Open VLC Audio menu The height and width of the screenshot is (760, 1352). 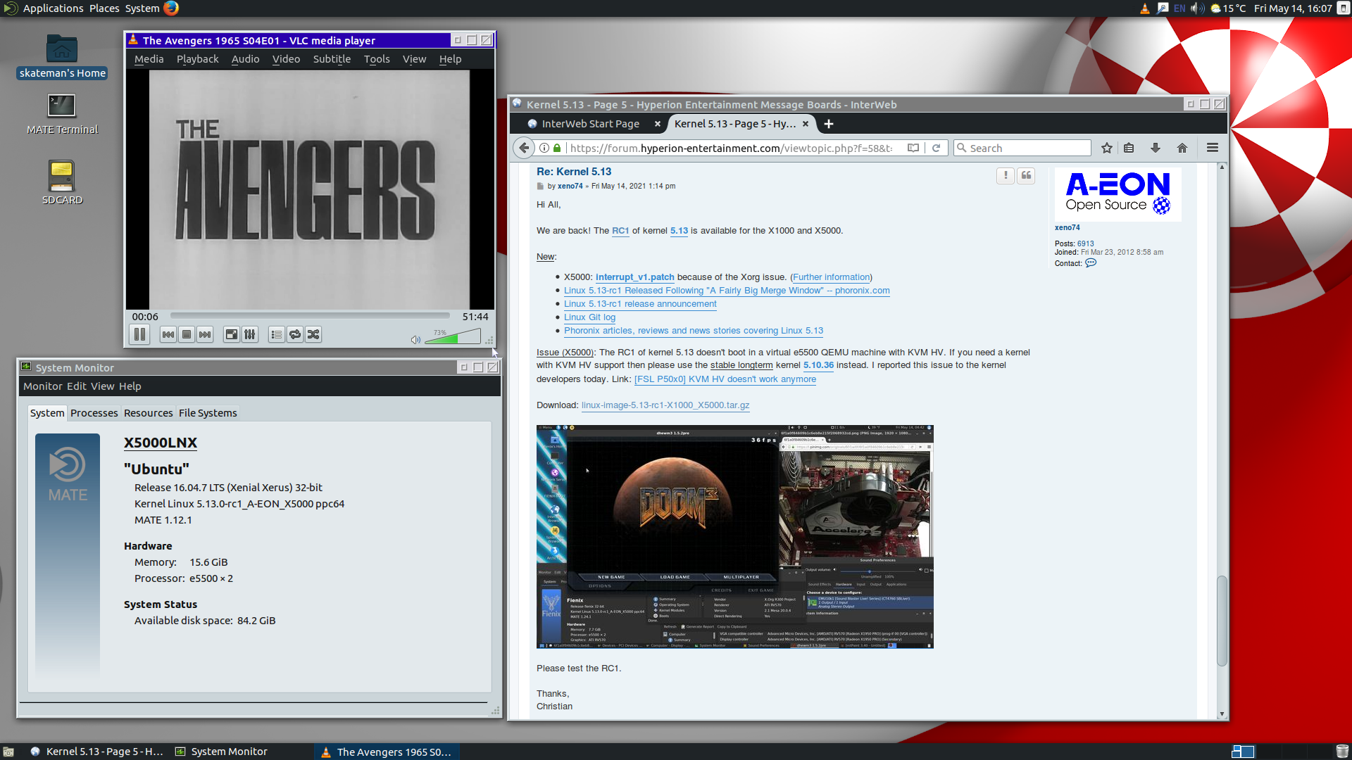coord(245,59)
